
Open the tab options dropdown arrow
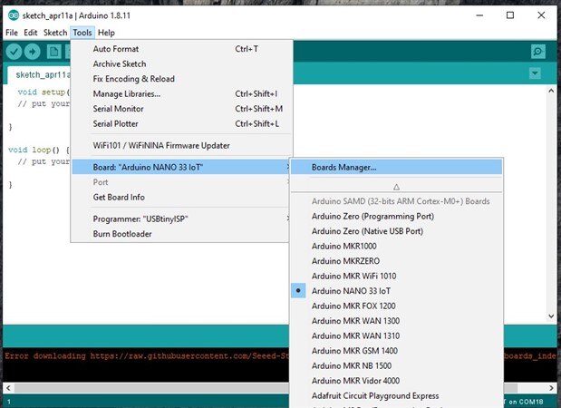pyautogui.click(x=535, y=73)
